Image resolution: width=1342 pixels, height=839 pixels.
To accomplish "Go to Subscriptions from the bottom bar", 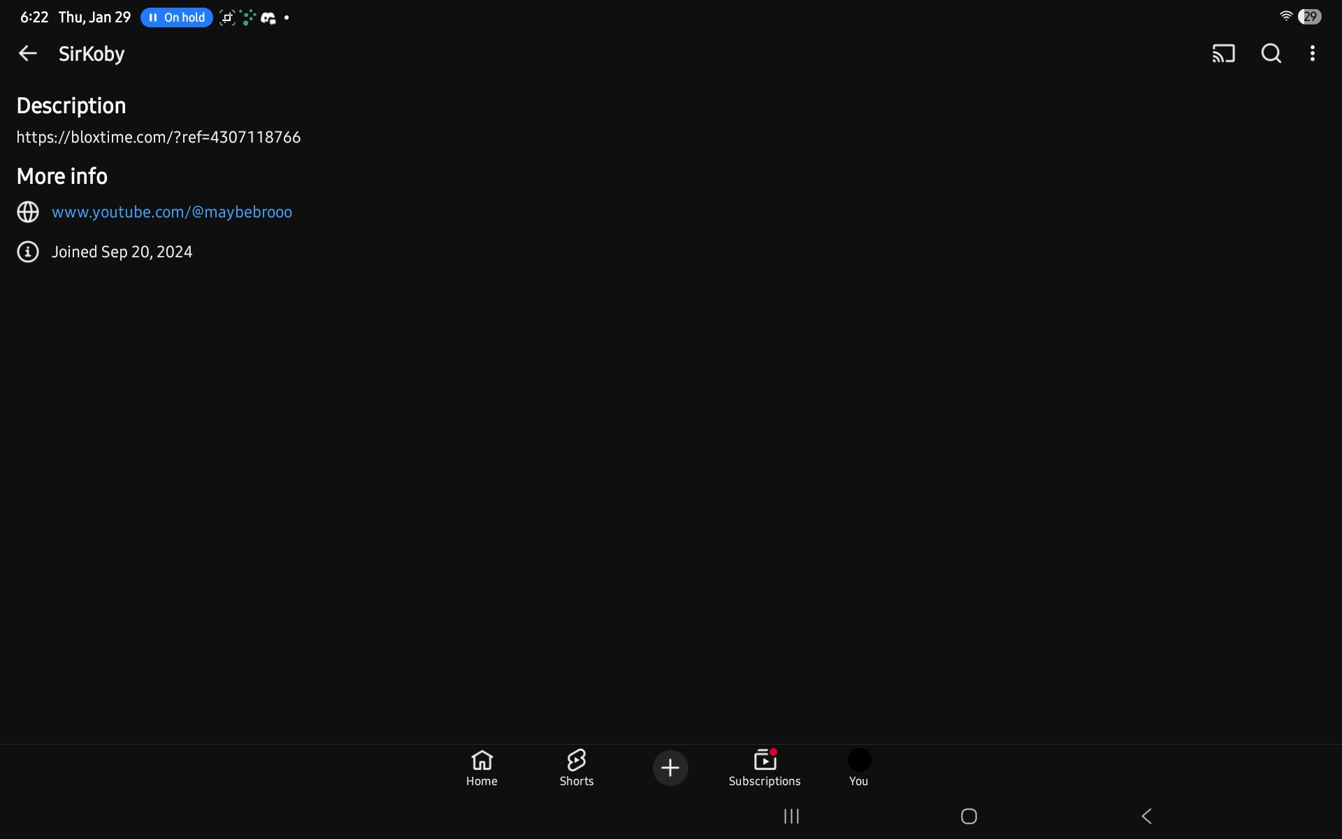I will coord(765,768).
